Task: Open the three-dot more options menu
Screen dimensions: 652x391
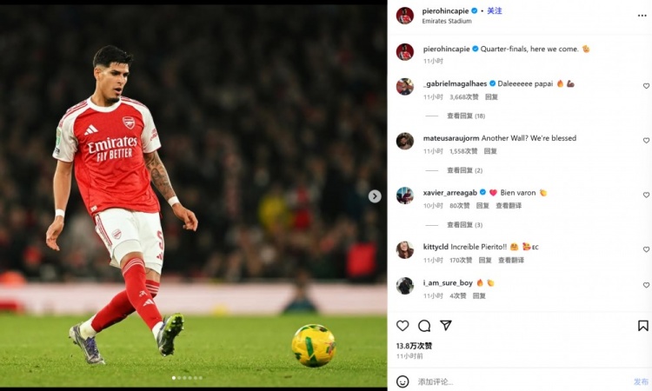Action: pos(642,15)
